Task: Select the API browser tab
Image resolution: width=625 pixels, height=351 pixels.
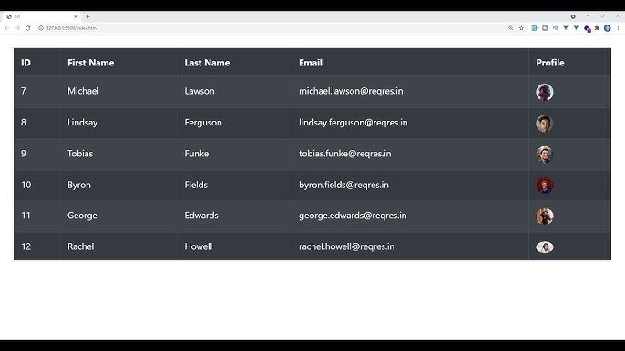Action: [x=42, y=16]
